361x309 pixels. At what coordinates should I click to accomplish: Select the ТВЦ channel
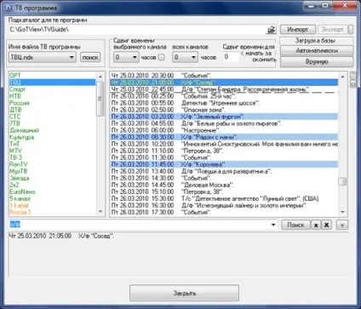pyautogui.click(x=53, y=83)
